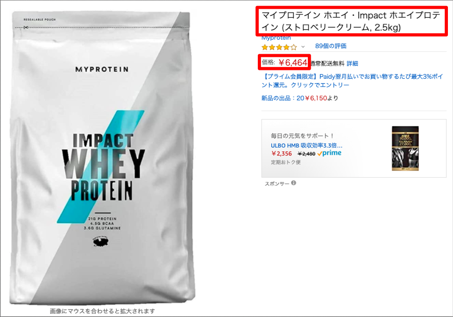The width and height of the screenshot is (453, 317).
Task: Click the Myprotein brand link
Action: click(x=276, y=38)
